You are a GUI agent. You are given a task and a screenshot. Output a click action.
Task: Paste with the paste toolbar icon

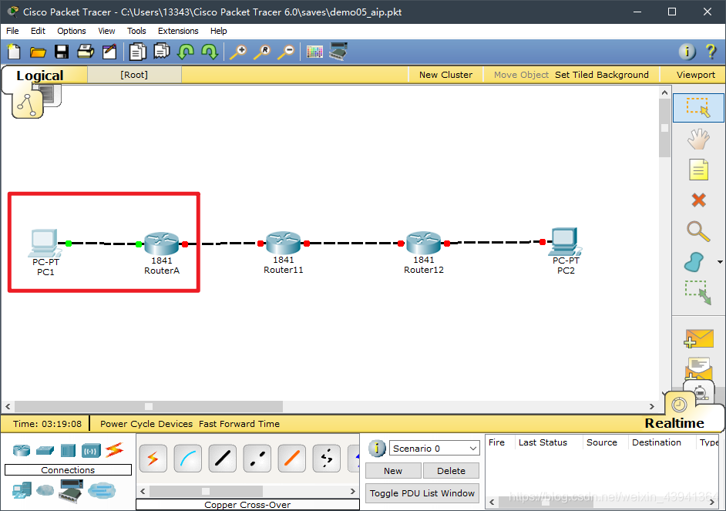coord(162,51)
